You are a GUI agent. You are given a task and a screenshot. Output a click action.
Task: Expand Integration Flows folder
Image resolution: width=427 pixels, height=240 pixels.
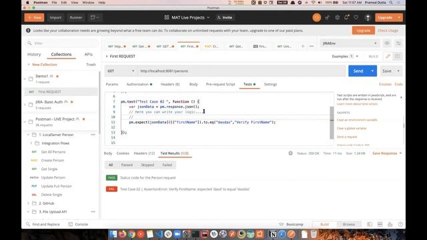[x=31, y=143]
